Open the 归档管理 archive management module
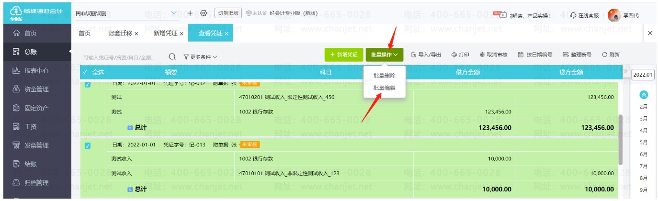The image size is (658, 201). (x=35, y=182)
